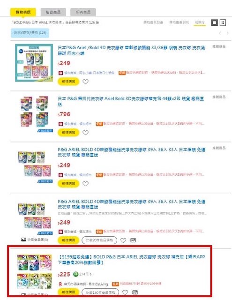Expand the 2/4 reward points chevron beside $225
The width and height of the screenshot is (232, 300).
[90, 274]
